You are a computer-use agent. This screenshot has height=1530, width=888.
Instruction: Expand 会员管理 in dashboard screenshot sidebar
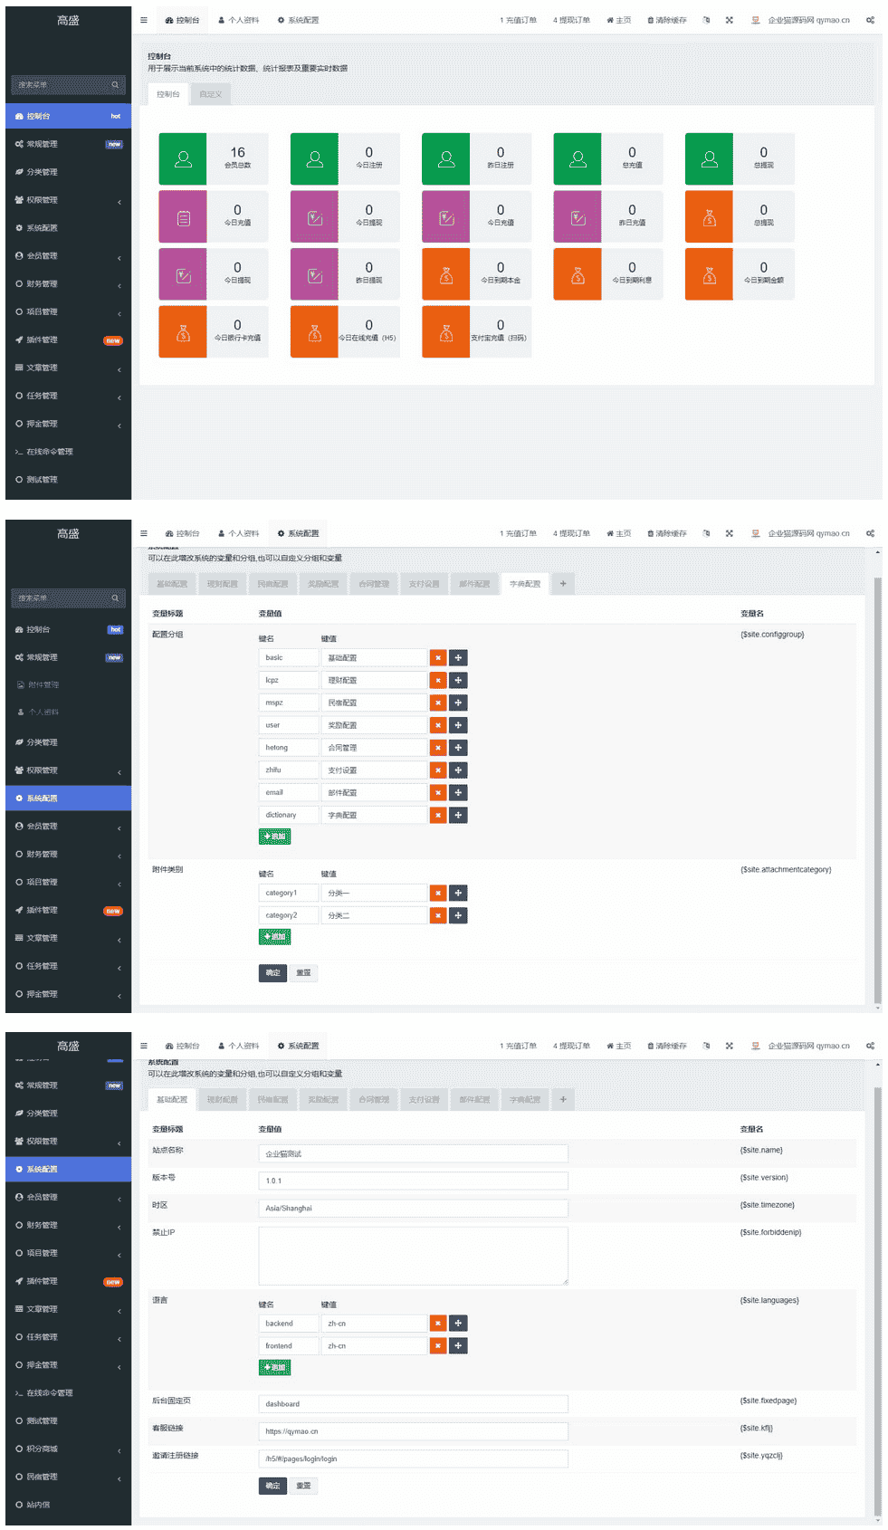coord(68,256)
